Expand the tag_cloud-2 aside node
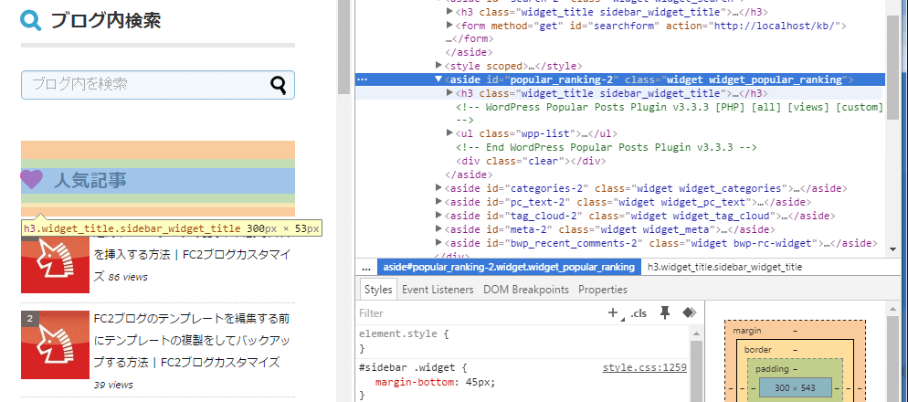Viewport: 908px width, 402px height. [x=439, y=216]
